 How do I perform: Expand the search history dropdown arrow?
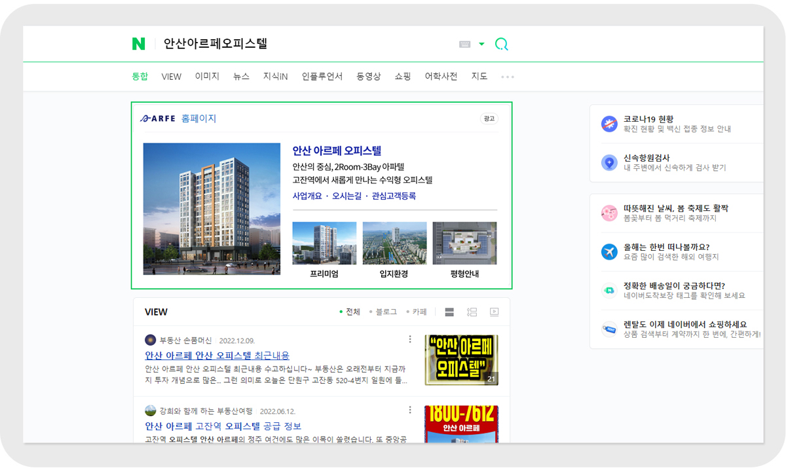pyautogui.click(x=481, y=45)
